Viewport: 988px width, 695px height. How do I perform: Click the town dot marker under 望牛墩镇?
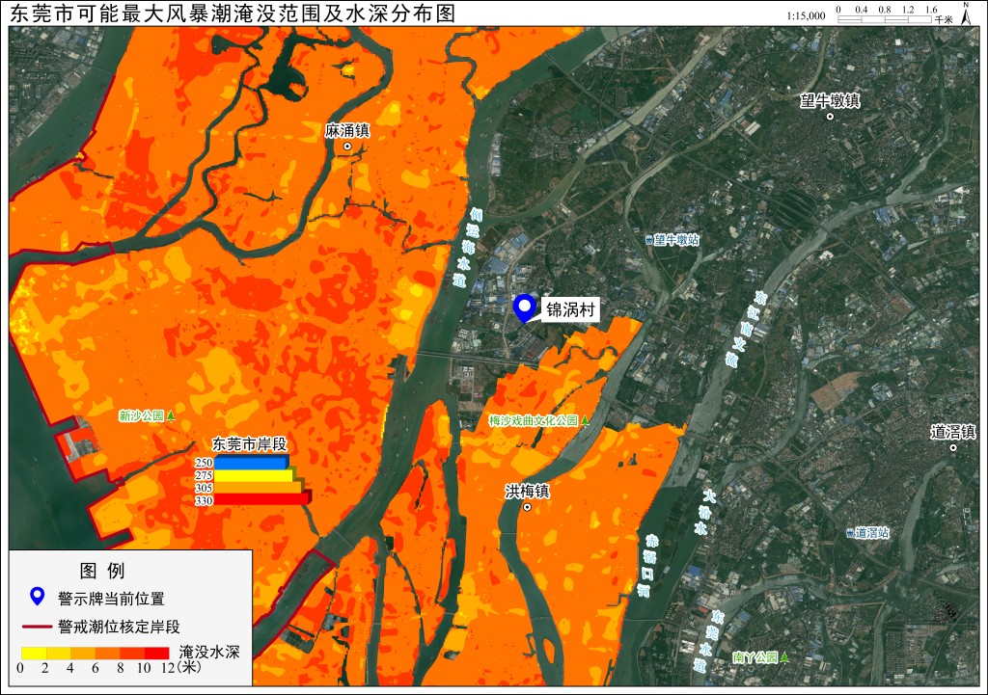point(830,117)
